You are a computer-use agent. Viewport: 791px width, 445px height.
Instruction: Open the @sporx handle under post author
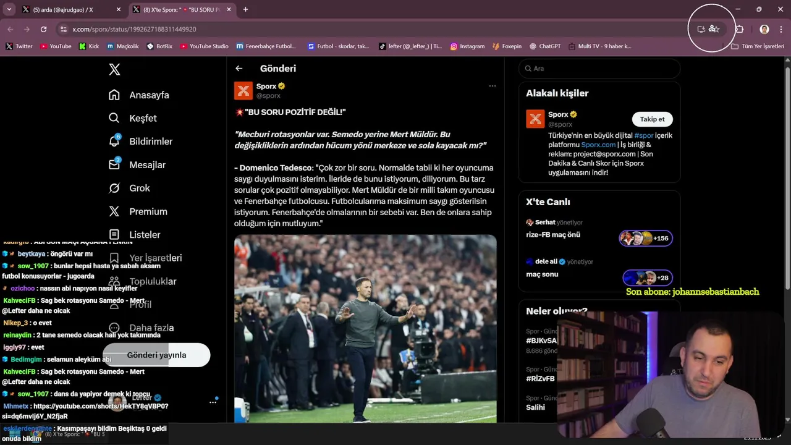[x=268, y=96]
